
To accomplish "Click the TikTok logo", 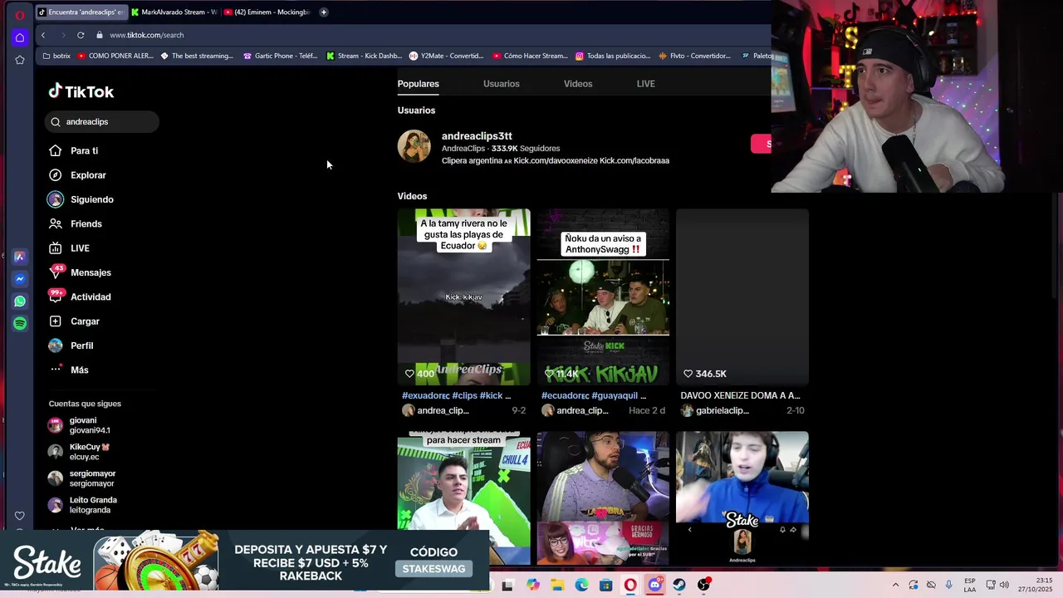I will coord(81,91).
